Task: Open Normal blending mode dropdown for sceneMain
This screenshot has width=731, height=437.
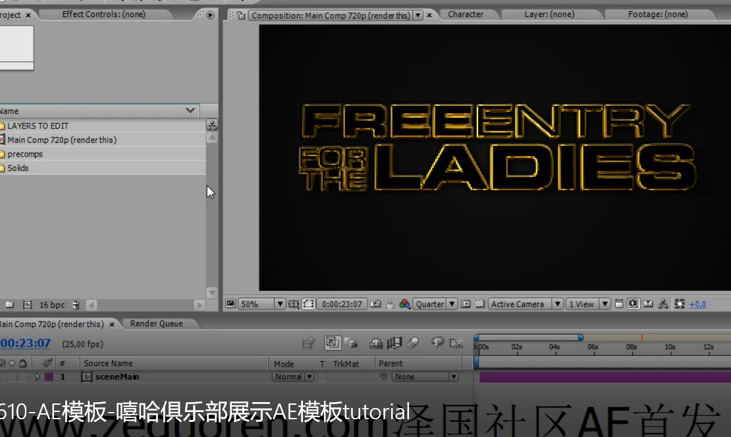Action: pyautogui.click(x=293, y=377)
